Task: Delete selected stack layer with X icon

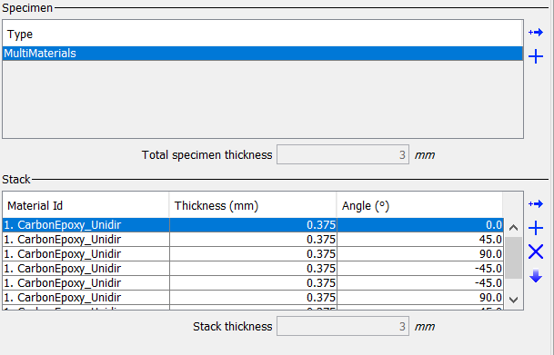Action: (x=536, y=251)
